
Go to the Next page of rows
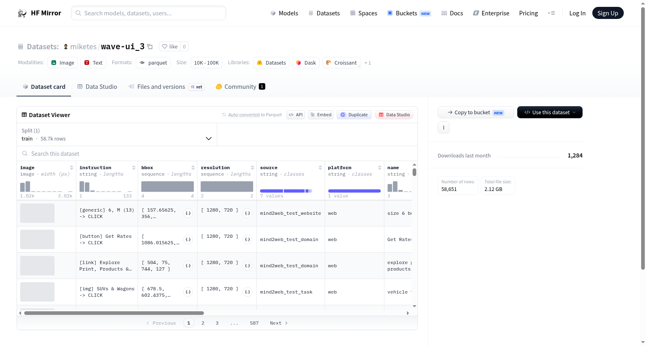[x=279, y=323]
